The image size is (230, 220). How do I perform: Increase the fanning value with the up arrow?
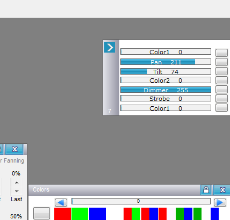coord(17,182)
